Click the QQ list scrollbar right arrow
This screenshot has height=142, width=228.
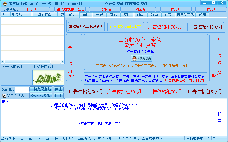62,62
